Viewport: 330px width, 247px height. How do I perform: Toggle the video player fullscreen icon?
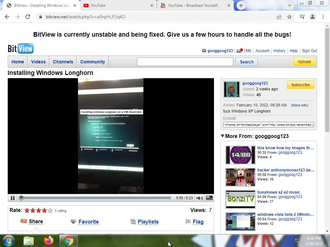click(209, 198)
